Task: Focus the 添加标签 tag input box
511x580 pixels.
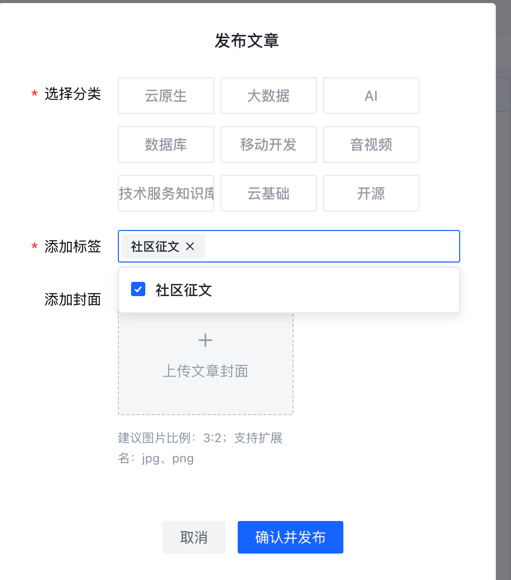Action: (330, 247)
